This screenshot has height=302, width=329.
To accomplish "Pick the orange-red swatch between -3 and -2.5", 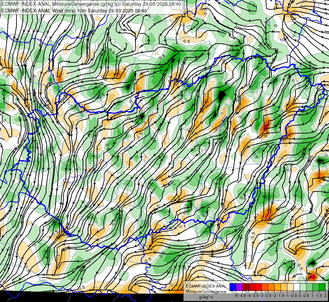I will (x=265, y=287).
